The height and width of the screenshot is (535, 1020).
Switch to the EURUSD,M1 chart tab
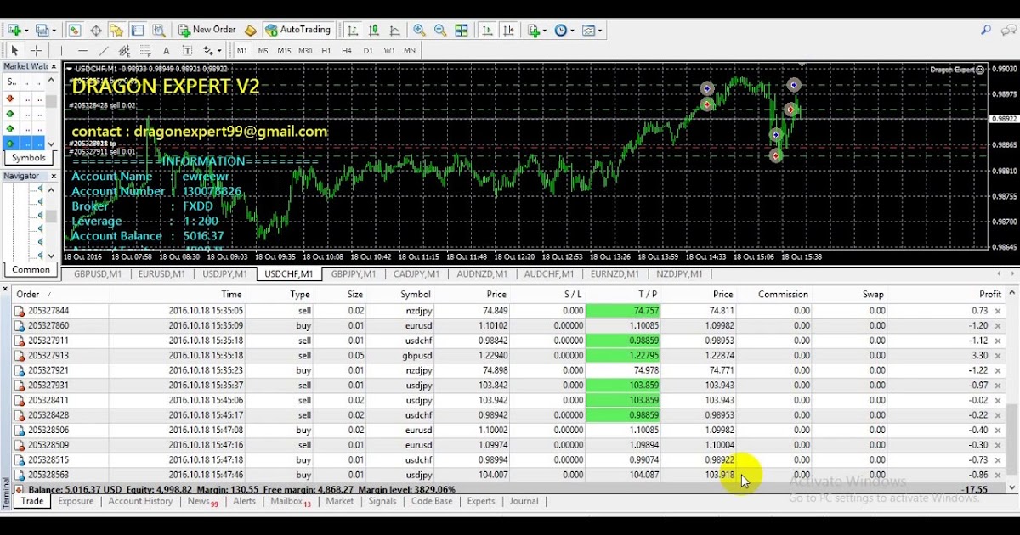[x=161, y=274]
